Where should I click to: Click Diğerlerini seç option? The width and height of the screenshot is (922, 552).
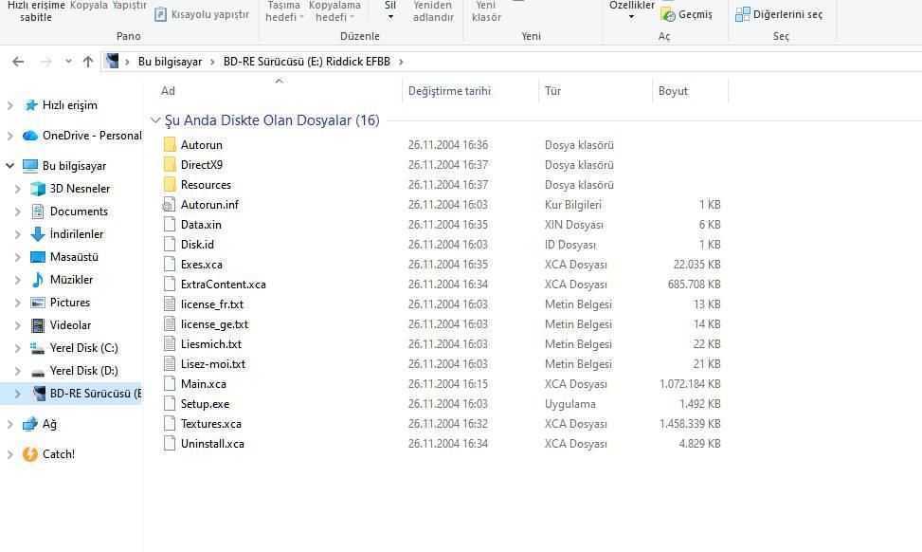click(x=779, y=14)
